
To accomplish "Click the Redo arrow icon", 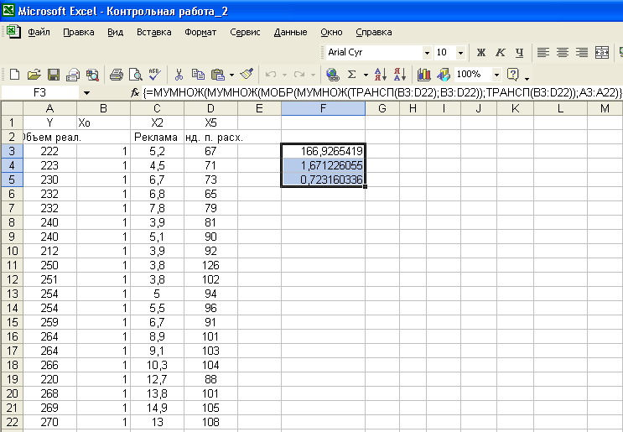I will pos(299,75).
